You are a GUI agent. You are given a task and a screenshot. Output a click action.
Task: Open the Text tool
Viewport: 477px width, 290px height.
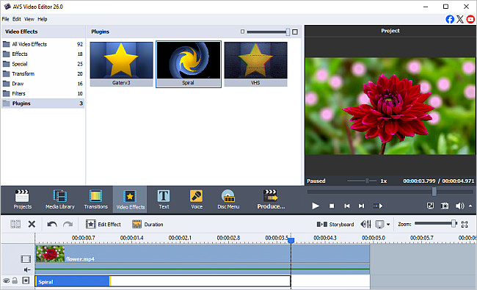pyautogui.click(x=164, y=200)
